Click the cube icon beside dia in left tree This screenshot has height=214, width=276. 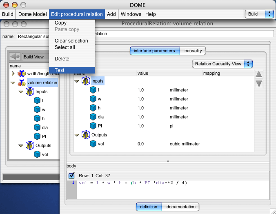(37, 127)
